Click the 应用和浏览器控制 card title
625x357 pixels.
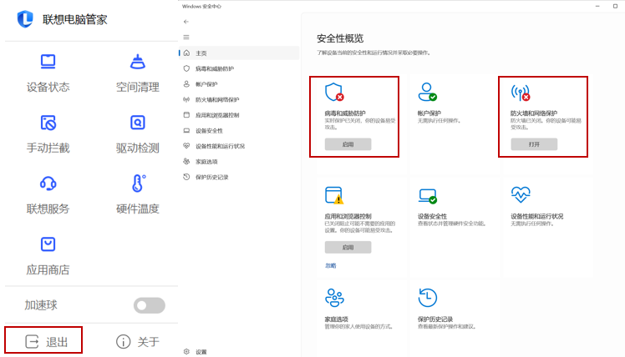coord(348,216)
